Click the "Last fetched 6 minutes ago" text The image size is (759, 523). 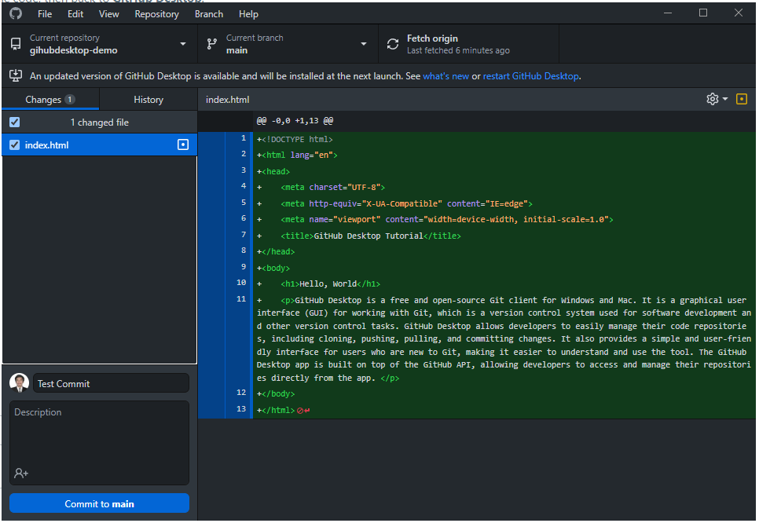coord(458,50)
